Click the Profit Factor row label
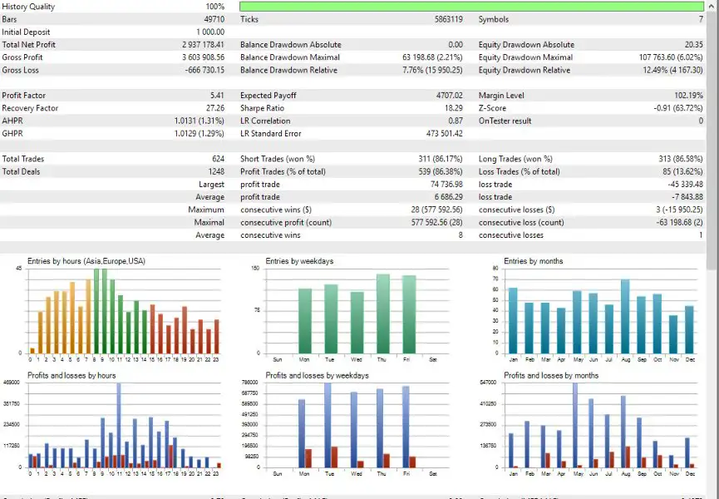 coord(24,96)
